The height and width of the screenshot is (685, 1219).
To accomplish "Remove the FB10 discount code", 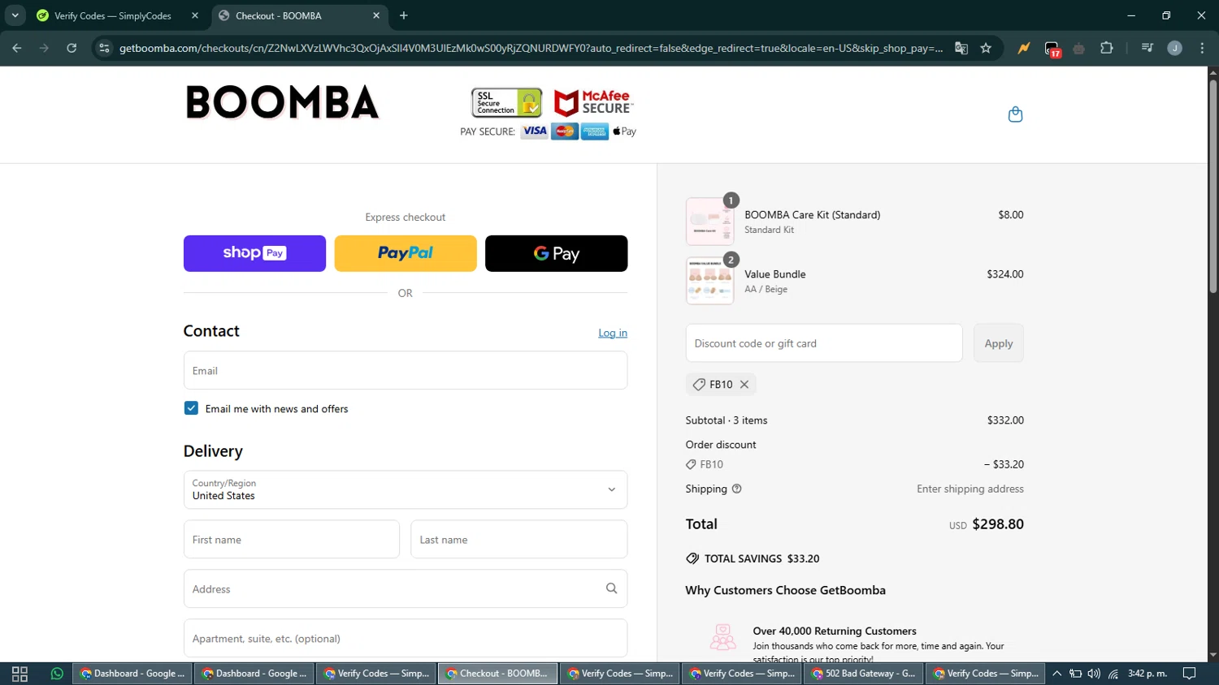I will [x=744, y=385].
